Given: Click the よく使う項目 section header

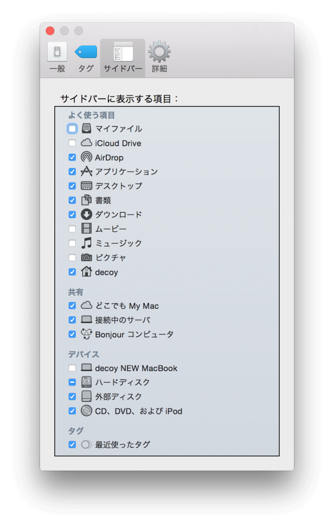Looking at the screenshot, I should [91, 115].
